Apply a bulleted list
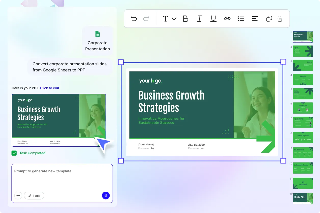Screen dimensions: 320x213 tap(241, 19)
